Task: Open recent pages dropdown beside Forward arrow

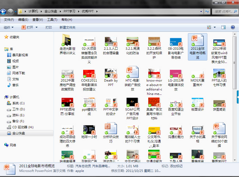Action: point(16,11)
